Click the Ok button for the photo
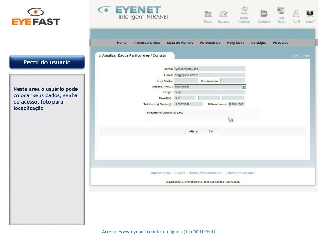Image resolution: width=318 pixels, height=238 pixels. click(x=231, y=119)
